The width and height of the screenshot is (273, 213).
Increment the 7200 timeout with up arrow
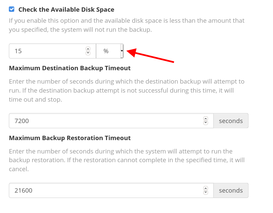pos(206,118)
